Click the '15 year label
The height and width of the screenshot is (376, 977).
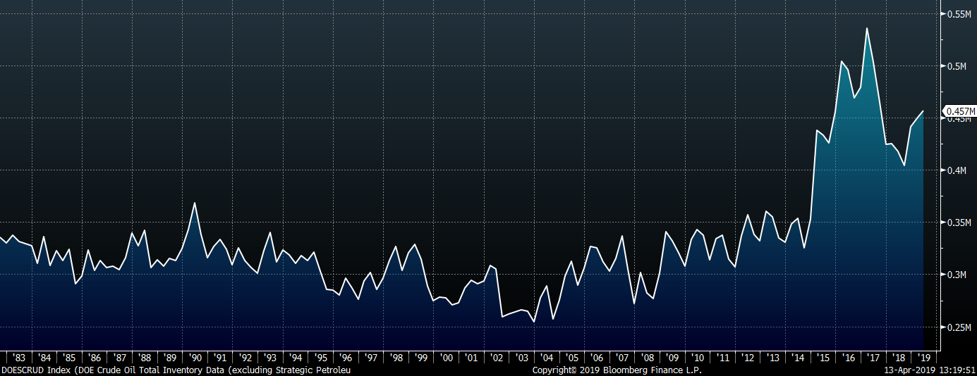(825, 358)
